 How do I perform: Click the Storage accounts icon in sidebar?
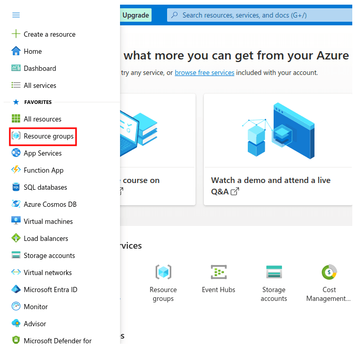click(x=16, y=255)
